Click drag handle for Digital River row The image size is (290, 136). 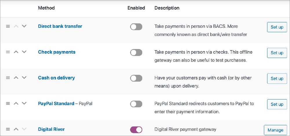[x=8, y=129]
